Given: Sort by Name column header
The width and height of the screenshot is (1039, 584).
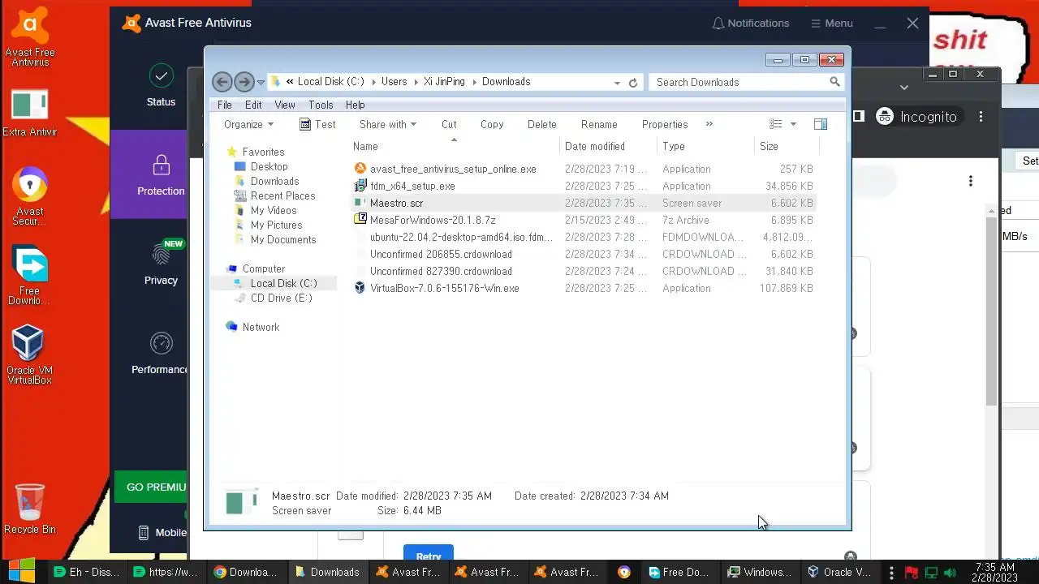Looking at the screenshot, I should 455,146.
